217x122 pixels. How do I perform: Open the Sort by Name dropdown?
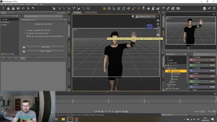pos(43,20)
